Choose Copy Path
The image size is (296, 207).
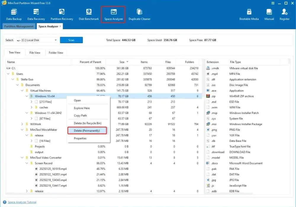(89, 116)
